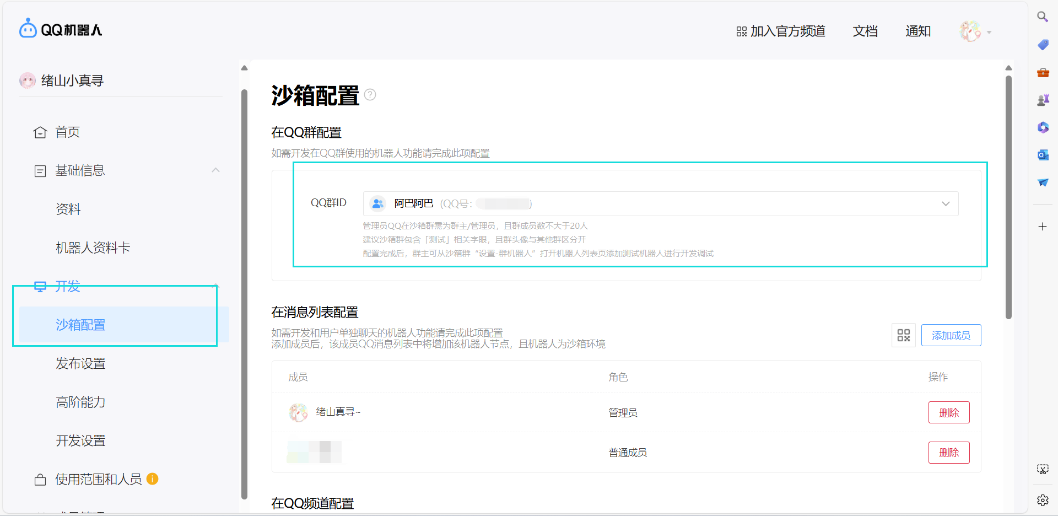This screenshot has height=516, width=1058.
Task: Delete the 绪山真寻~ admin member
Action: [x=948, y=412]
